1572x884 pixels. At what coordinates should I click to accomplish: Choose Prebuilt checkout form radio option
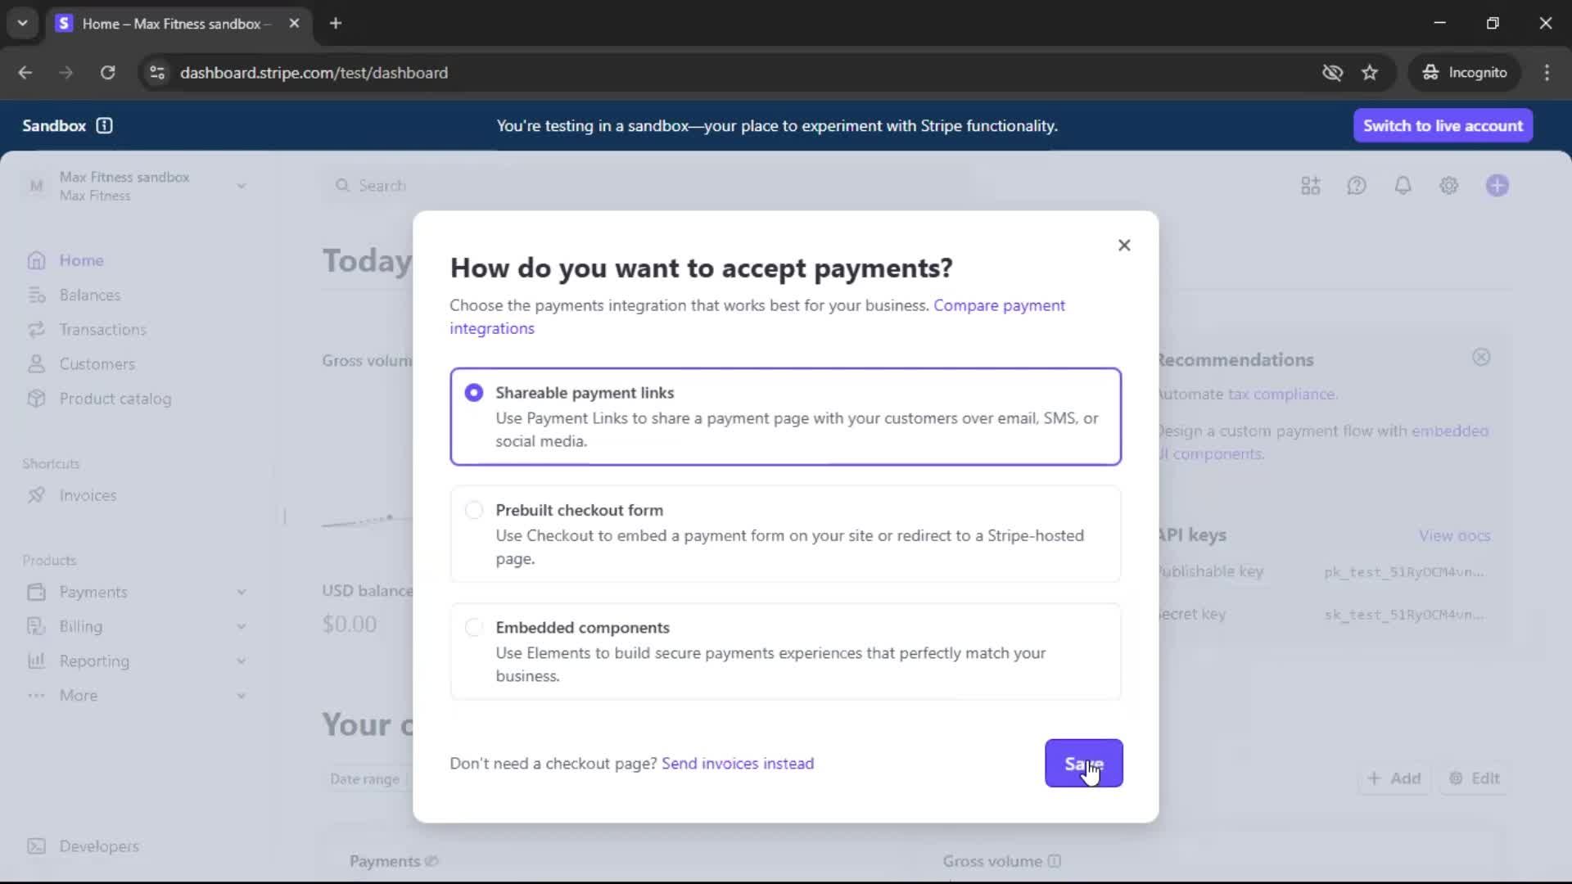pos(473,511)
